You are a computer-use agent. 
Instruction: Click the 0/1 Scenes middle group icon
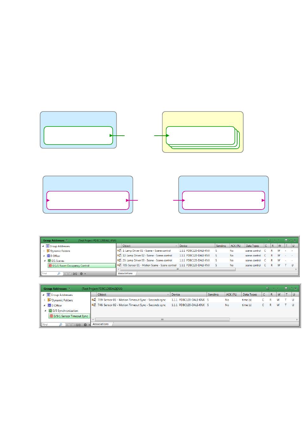pos(49,261)
